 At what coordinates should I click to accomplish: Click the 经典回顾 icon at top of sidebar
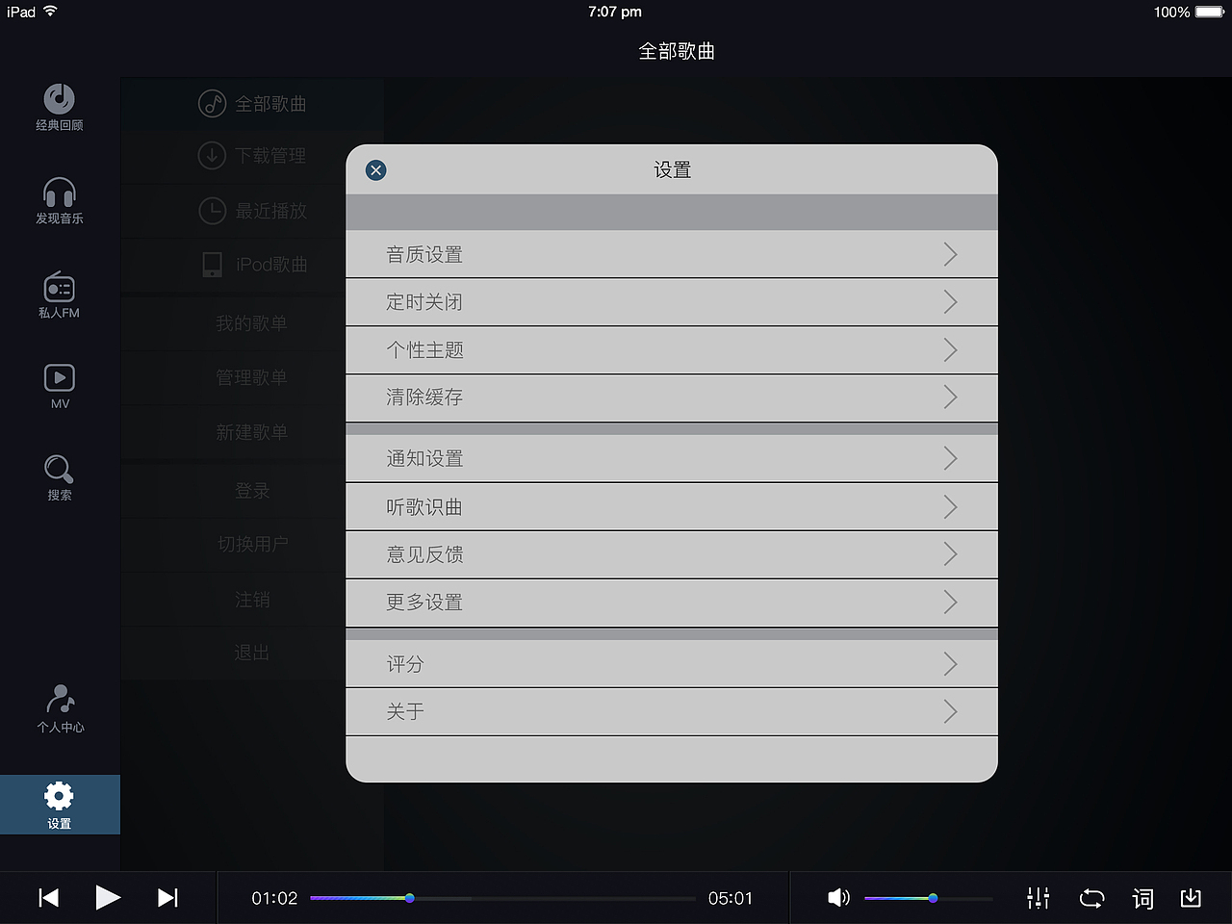59,106
